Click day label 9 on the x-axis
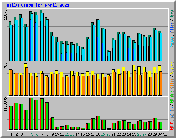The height and width of the screenshot is (138, 176). click(x=53, y=134)
